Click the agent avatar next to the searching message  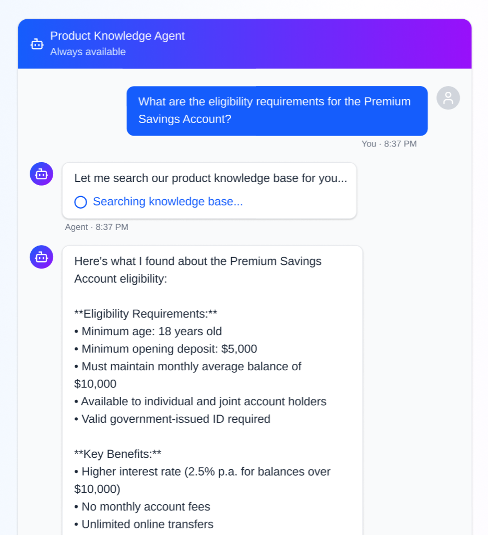click(42, 174)
